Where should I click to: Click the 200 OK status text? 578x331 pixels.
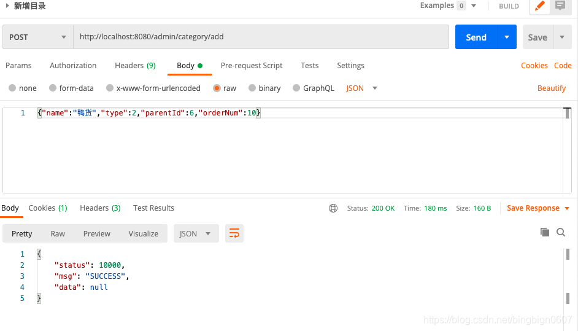(x=383, y=208)
